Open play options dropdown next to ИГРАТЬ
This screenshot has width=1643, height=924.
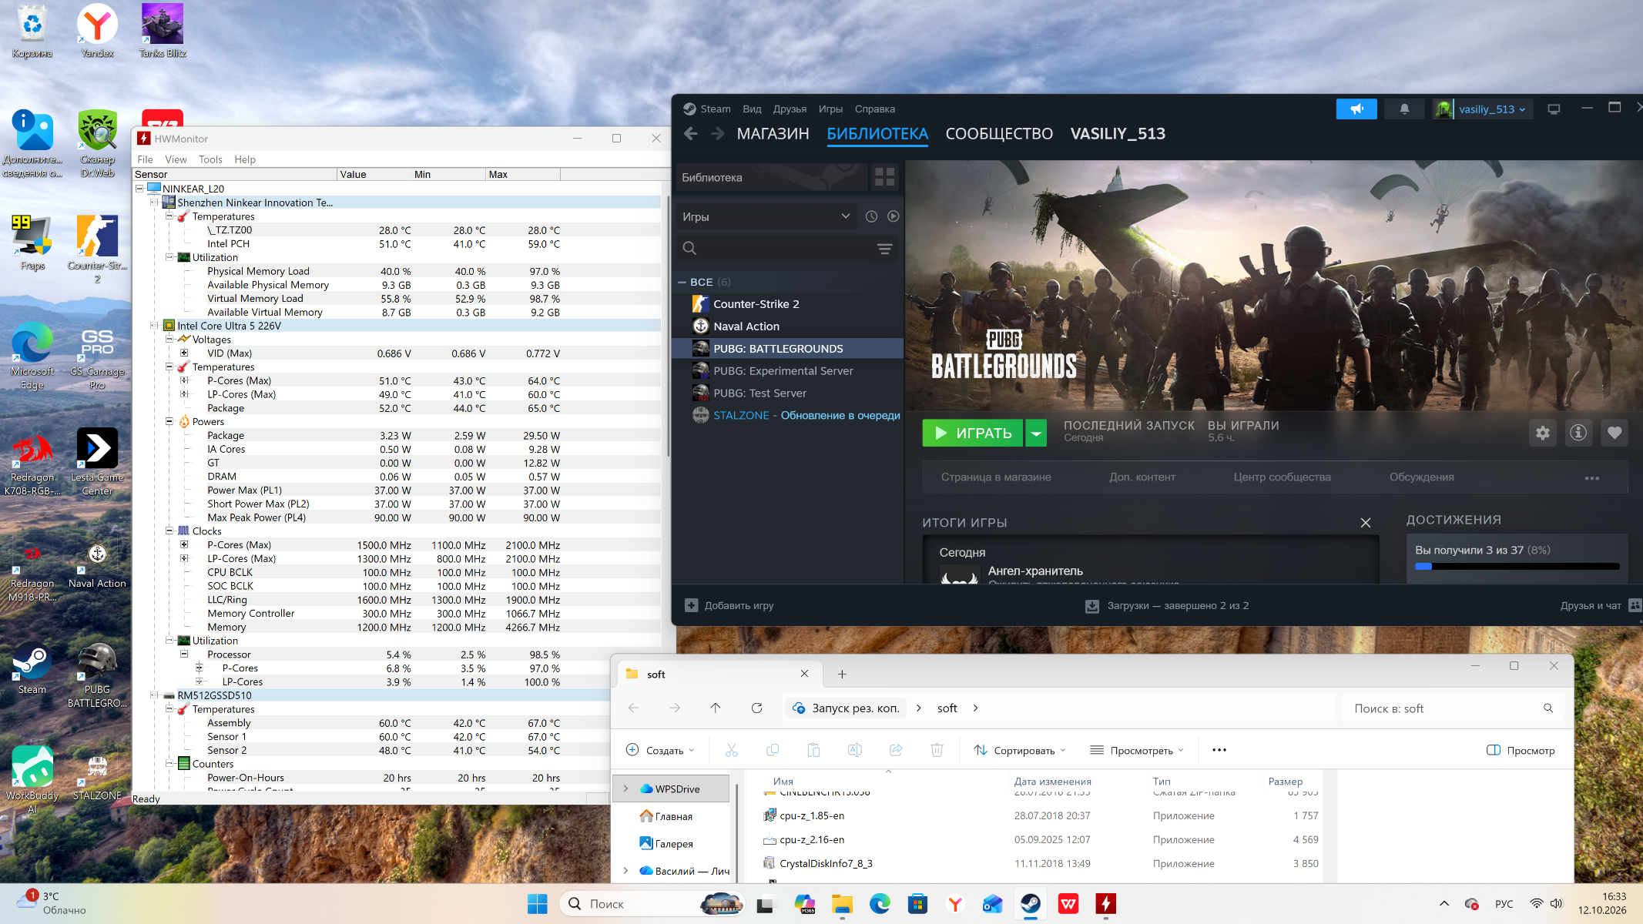tap(1037, 434)
